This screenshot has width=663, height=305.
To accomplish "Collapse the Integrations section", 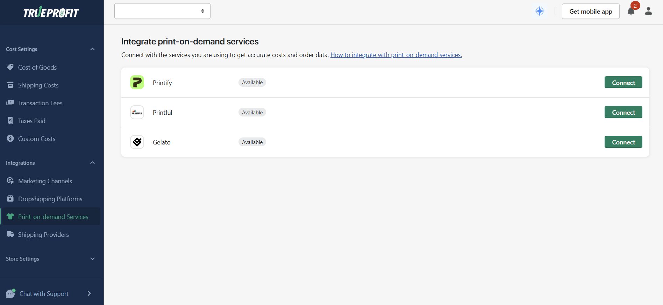I will click(x=92, y=163).
